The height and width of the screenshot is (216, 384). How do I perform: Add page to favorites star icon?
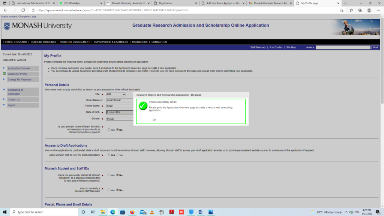coord(342,10)
